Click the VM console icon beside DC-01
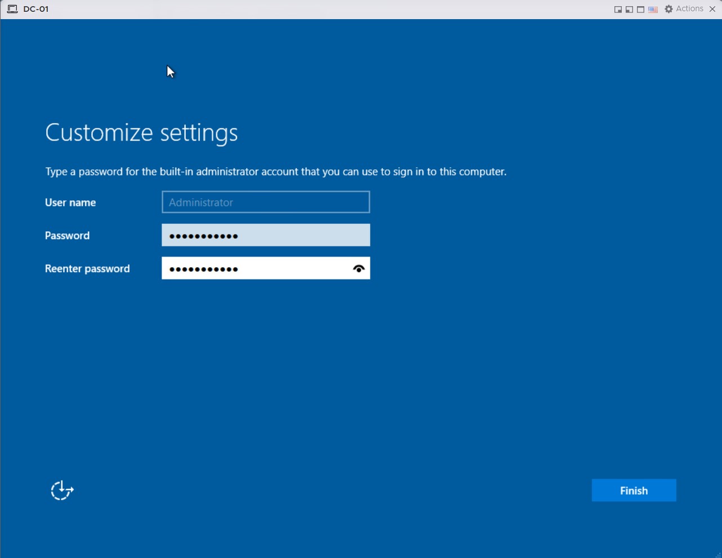722x558 pixels. (12, 9)
